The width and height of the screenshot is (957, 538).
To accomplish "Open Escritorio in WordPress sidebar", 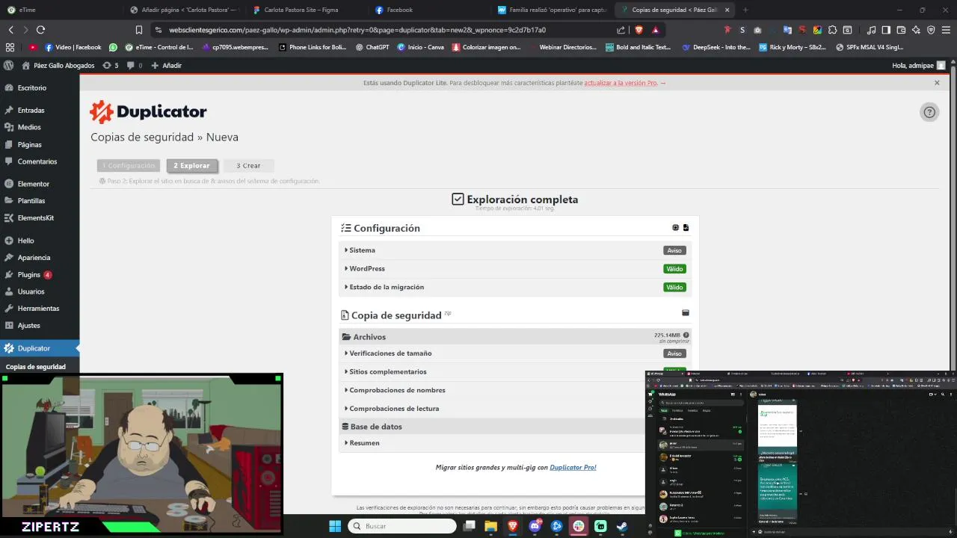I will 40,87.
